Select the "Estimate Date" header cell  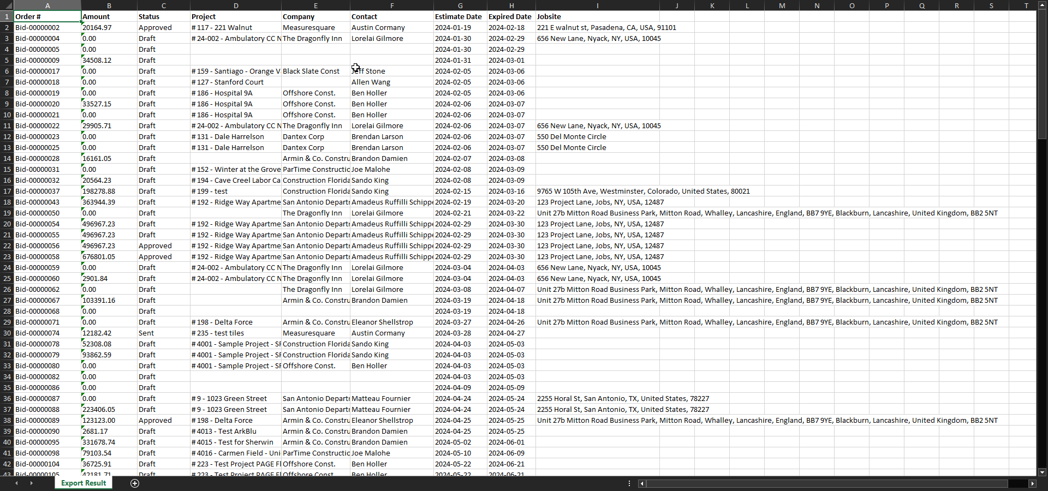[460, 16]
